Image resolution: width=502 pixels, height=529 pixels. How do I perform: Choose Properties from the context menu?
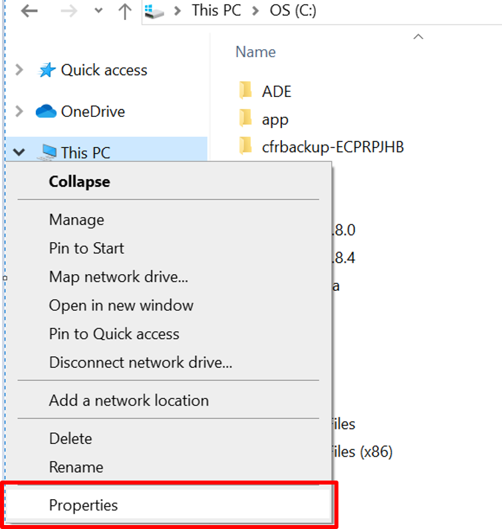(83, 505)
